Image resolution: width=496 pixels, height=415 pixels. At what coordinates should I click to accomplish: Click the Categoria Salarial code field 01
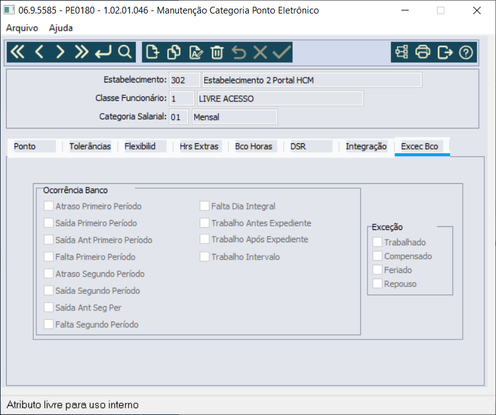179,117
